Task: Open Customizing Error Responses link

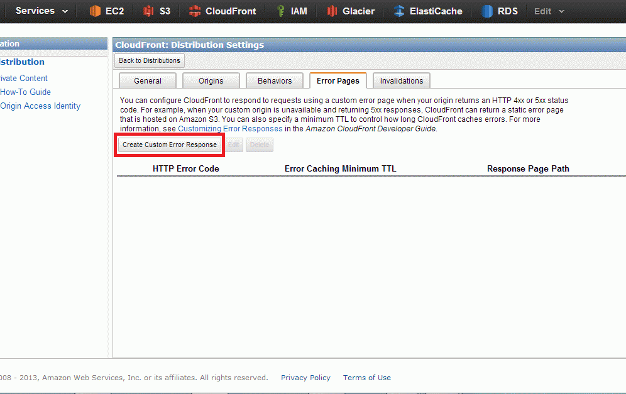Action: point(231,129)
